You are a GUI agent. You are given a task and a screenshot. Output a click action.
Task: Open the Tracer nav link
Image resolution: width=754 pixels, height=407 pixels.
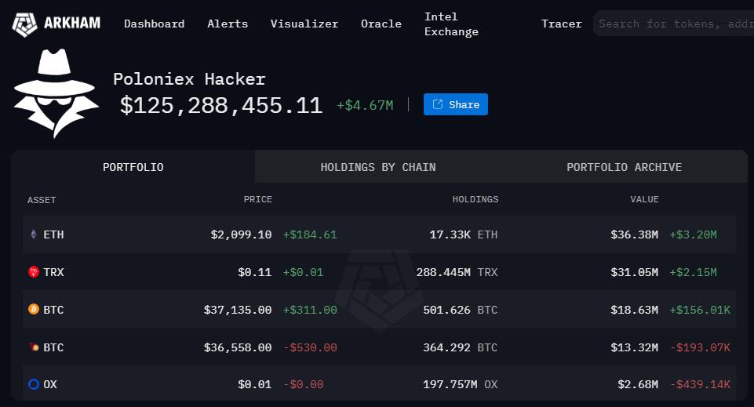click(562, 24)
